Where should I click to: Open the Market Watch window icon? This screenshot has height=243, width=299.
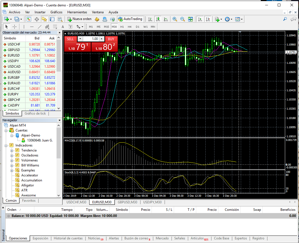click(29, 19)
